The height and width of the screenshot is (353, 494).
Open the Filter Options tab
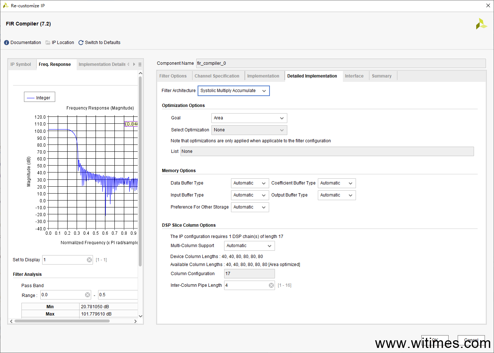tap(173, 76)
